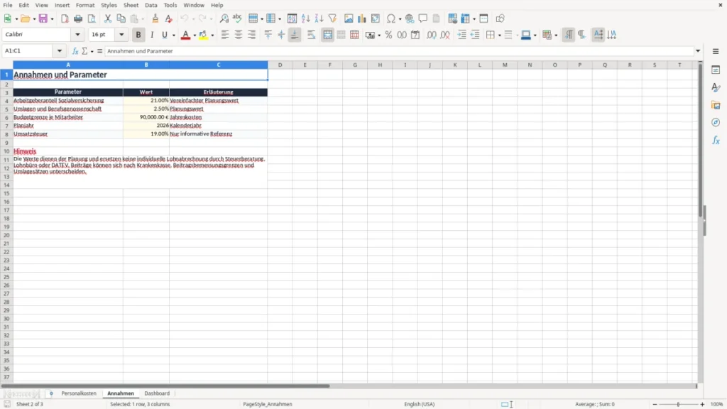Open the File menu
727x409 pixels.
(8, 5)
